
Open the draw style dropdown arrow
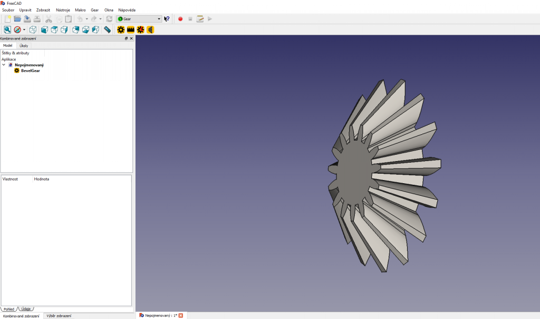click(24, 30)
